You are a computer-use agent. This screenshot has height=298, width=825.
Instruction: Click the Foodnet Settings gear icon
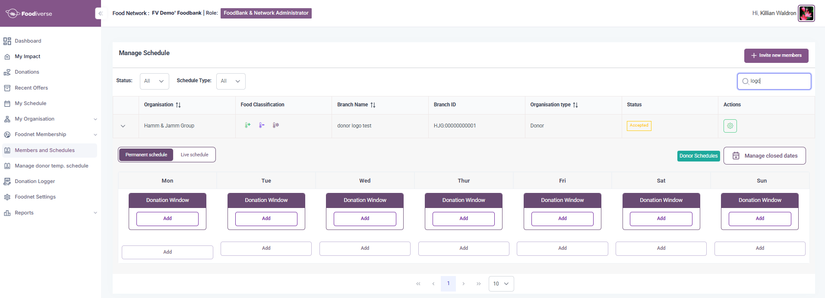[x=7, y=197]
